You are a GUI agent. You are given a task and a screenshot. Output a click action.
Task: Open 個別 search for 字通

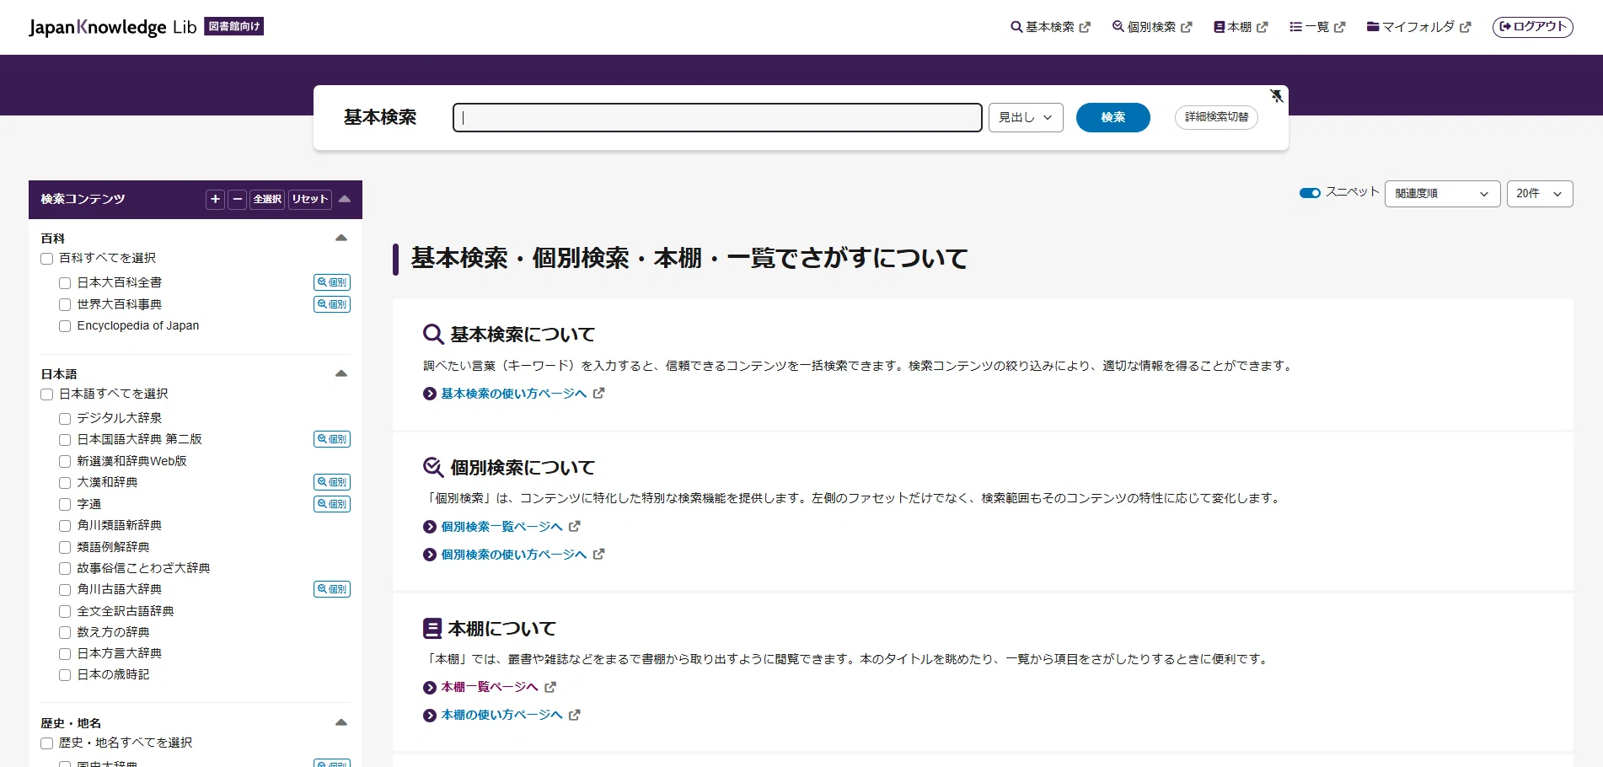[332, 504]
